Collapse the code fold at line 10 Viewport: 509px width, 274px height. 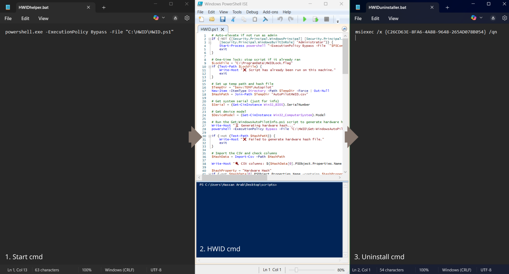[210, 67]
